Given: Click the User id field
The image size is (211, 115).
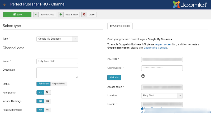Looking at the screenshot, I should 162,104.
